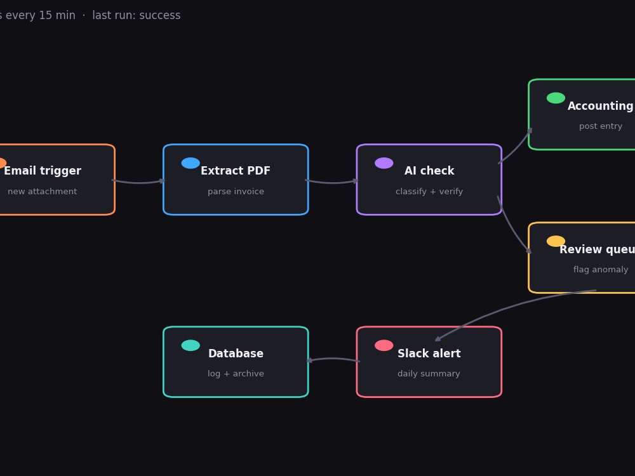Select the Review queue node title

(x=597, y=249)
